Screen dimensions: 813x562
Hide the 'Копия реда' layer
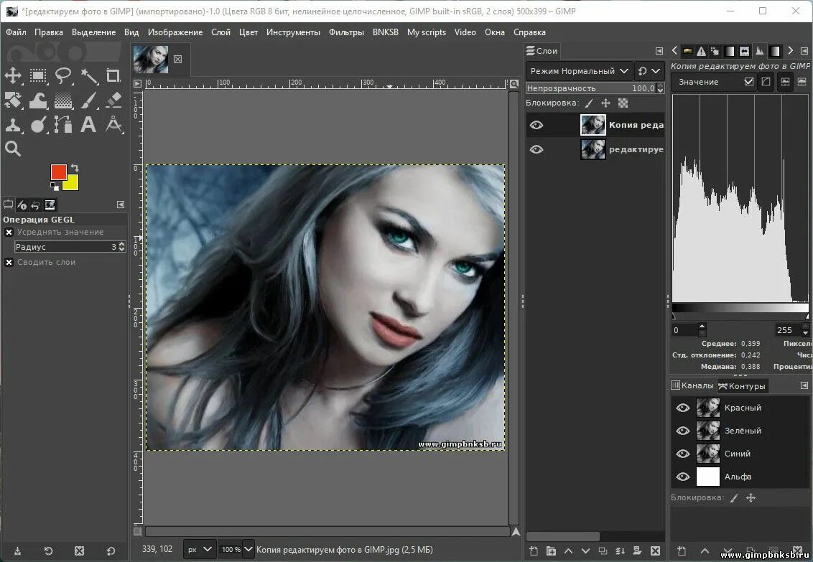point(536,125)
